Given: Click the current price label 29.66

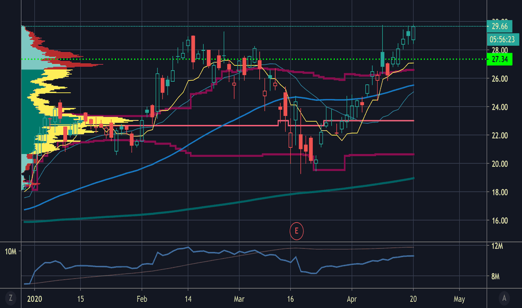Looking at the screenshot, I should pos(500,26).
